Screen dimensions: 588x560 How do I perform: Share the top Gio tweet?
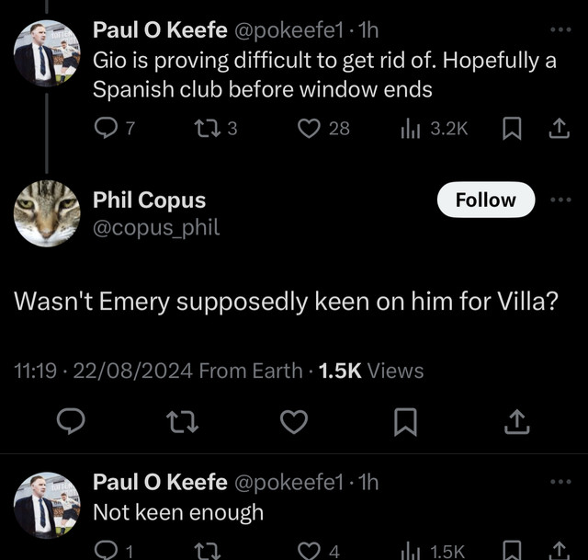[x=559, y=129]
